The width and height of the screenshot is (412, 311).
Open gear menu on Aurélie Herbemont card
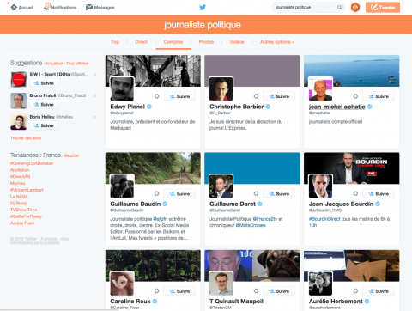tap(355, 291)
